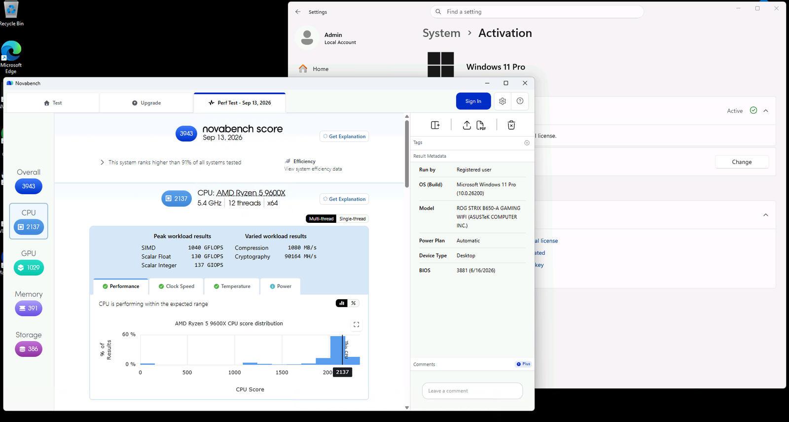Switch to Single-thread results
789x422 pixels.
pyautogui.click(x=353, y=218)
